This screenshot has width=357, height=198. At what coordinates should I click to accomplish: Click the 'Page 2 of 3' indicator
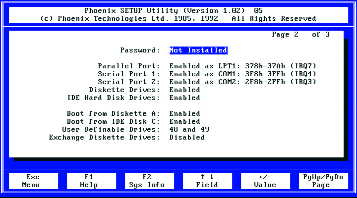click(301, 34)
